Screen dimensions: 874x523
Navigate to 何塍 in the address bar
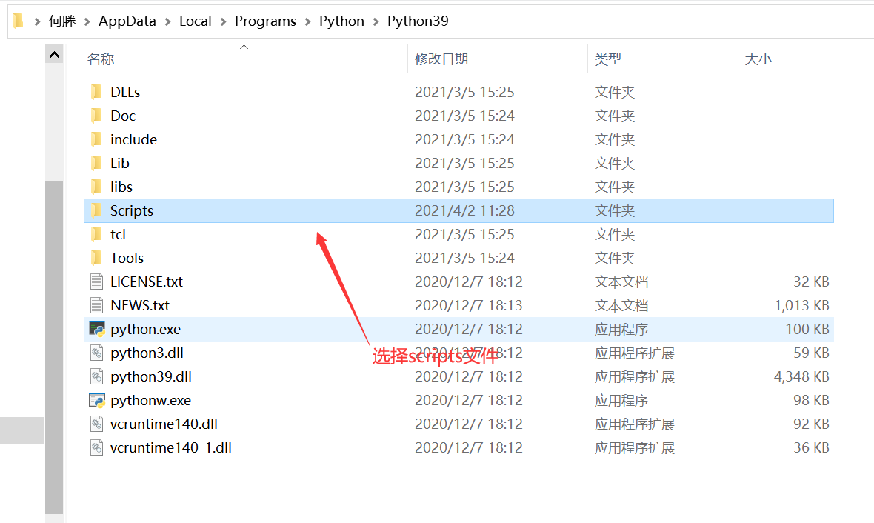62,21
